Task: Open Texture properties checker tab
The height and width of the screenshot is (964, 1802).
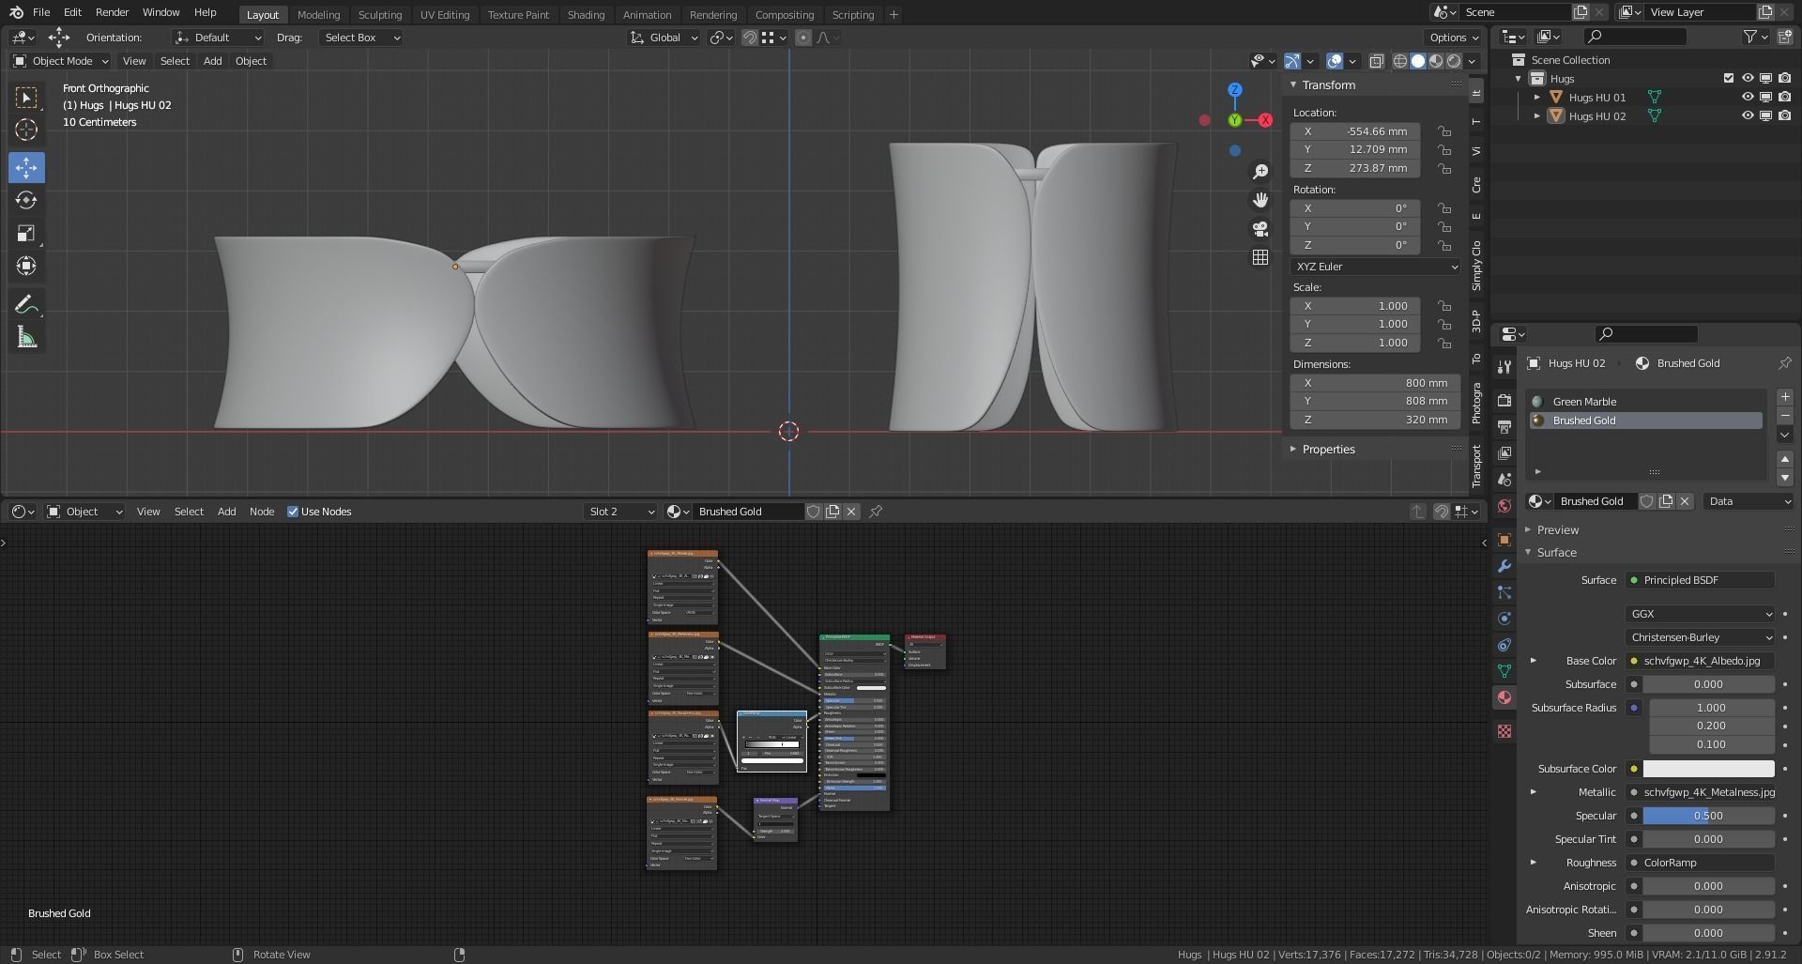Action: (x=1504, y=731)
